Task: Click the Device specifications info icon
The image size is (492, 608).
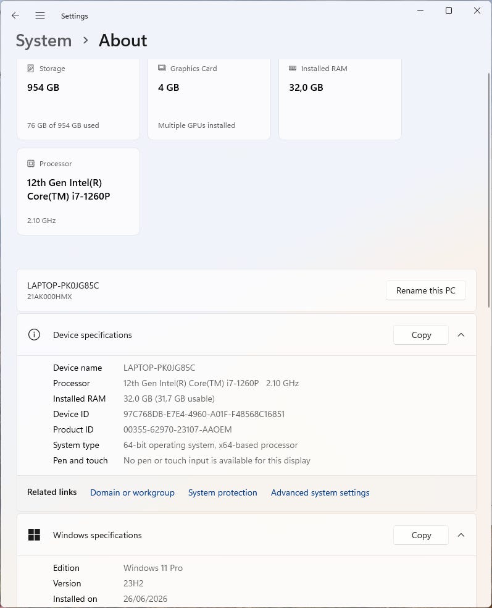Action: click(34, 335)
